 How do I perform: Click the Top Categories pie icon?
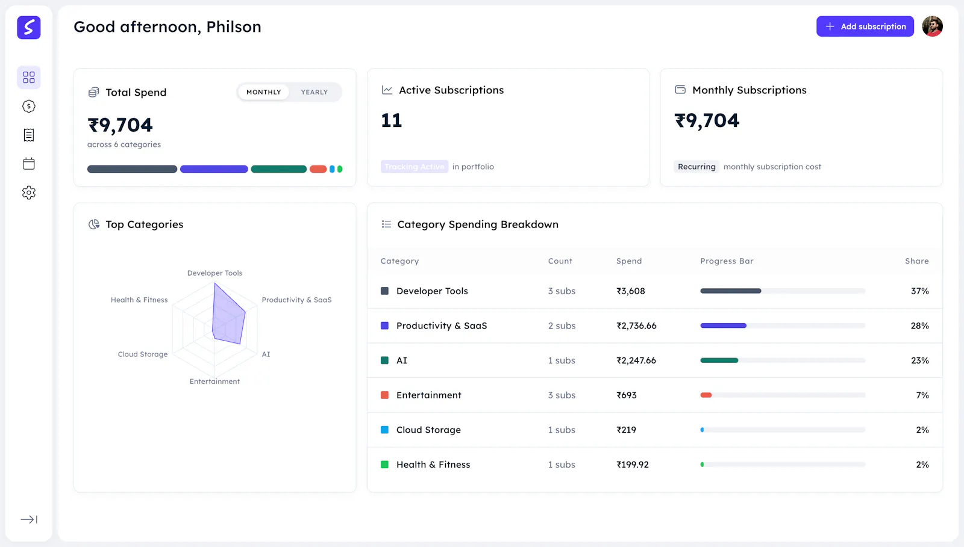point(93,224)
